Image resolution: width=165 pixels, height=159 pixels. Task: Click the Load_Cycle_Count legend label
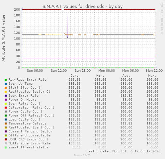pos(25,119)
